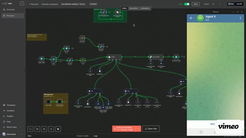The height and width of the screenshot is (138, 246).
Task: Open user account options menu
Action: pos(22,134)
